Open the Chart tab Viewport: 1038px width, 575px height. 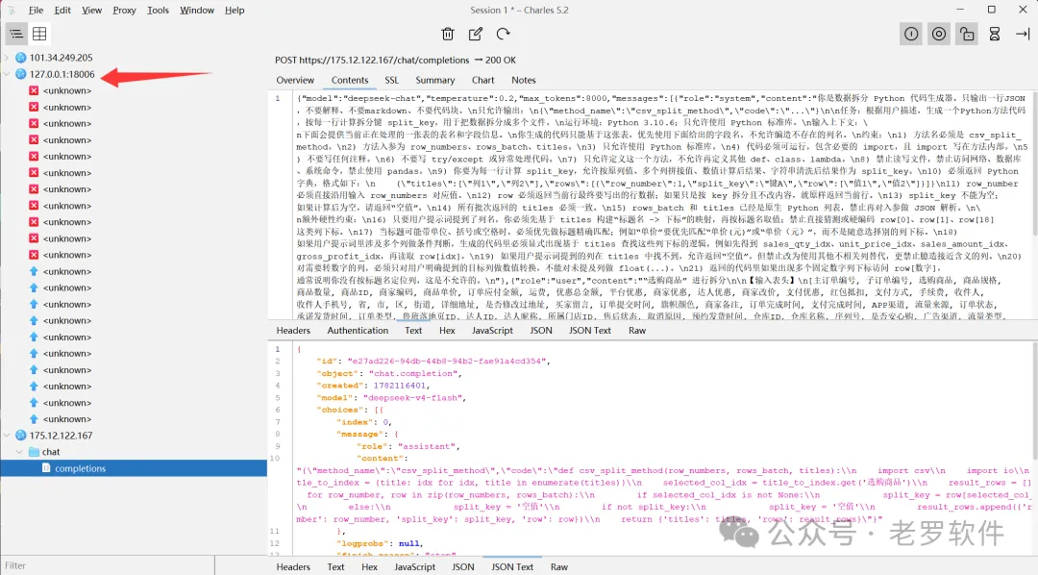point(483,80)
